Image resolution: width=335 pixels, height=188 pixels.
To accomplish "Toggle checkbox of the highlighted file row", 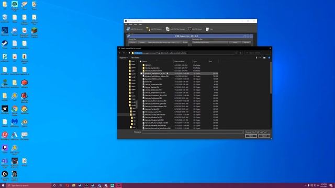I will (x=141, y=73).
